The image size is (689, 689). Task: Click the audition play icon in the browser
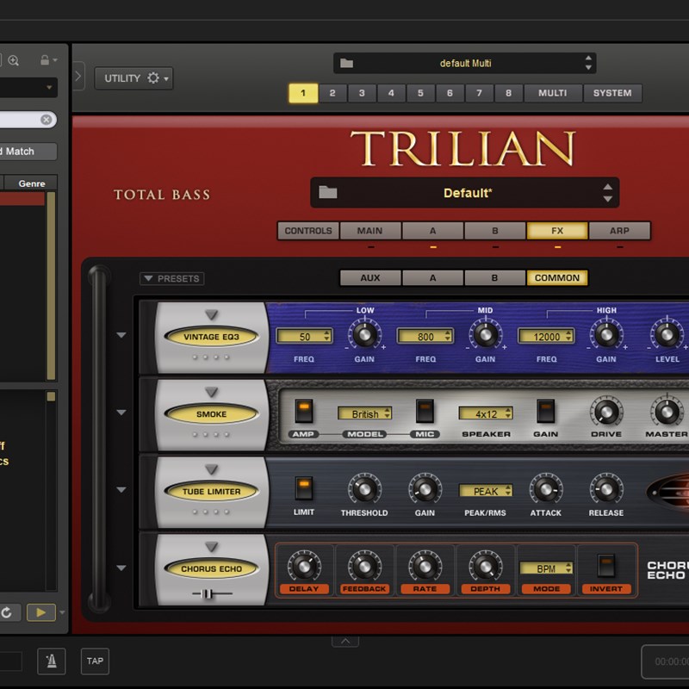click(39, 611)
